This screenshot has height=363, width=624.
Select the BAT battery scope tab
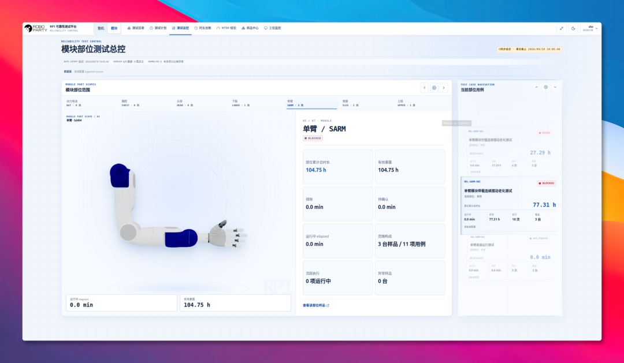coord(91,103)
